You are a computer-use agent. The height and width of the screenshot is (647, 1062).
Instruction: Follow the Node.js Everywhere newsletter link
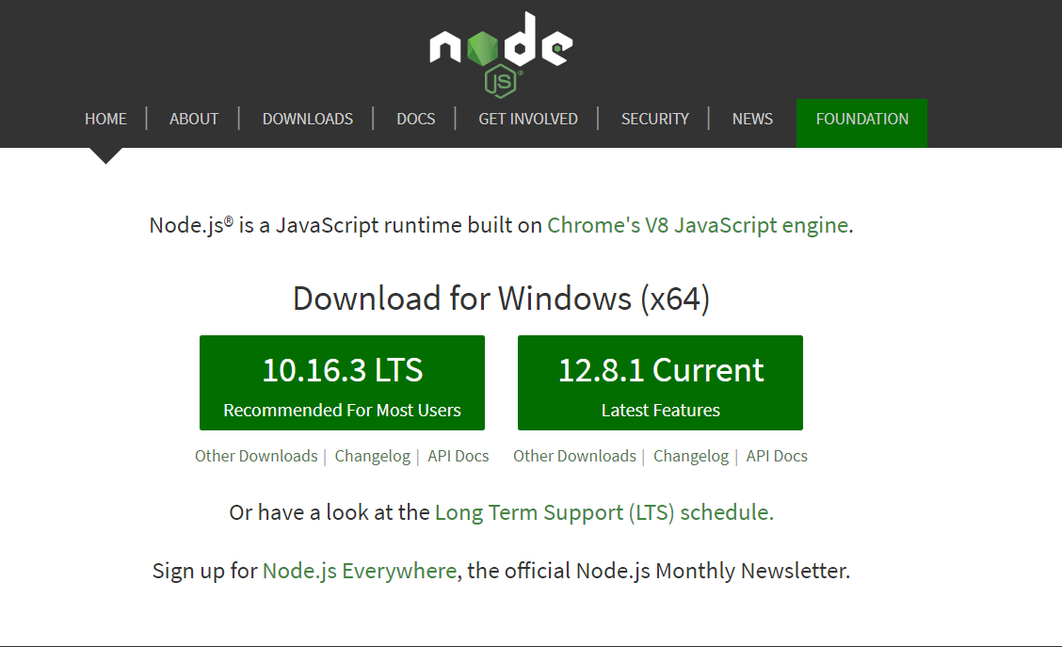click(x=360, y=571)
